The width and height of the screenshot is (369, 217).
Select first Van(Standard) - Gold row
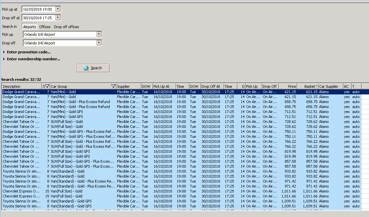[182, 171]
